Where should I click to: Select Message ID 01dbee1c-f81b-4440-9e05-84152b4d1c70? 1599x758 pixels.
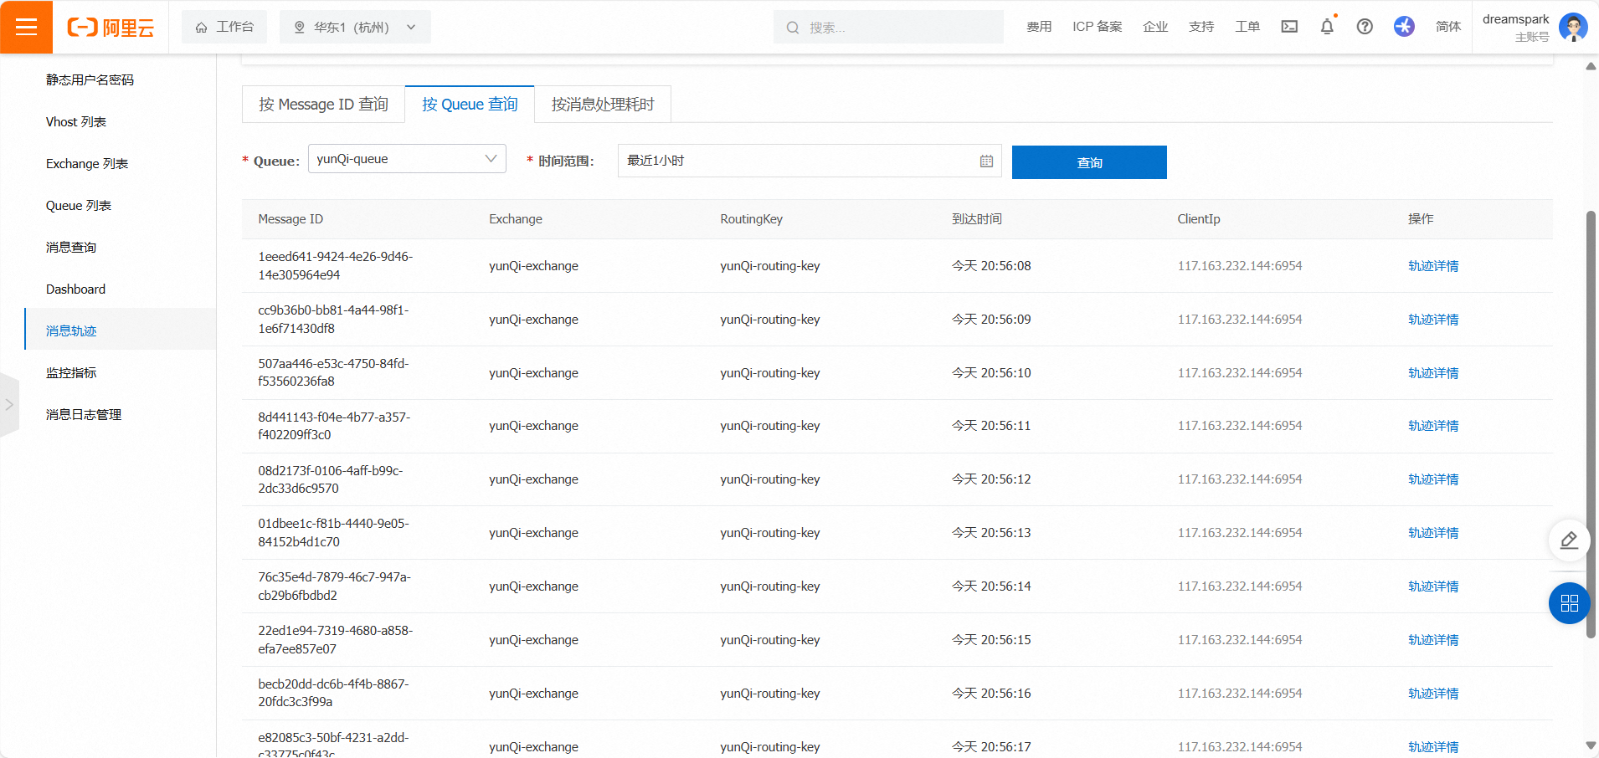click(x=333, y=533)
